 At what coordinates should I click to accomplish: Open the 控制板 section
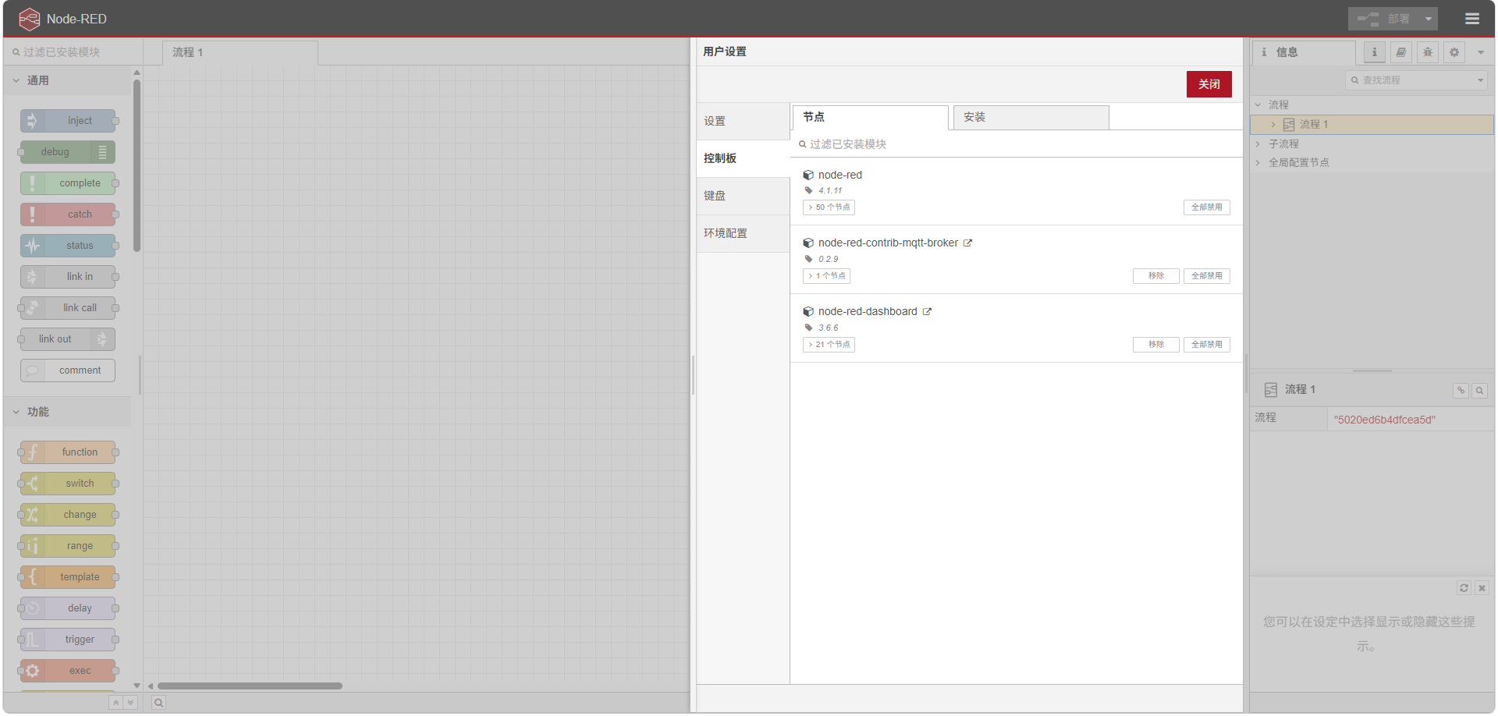(x=743, y=159)
